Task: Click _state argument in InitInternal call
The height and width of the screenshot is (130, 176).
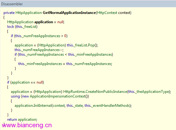Action: pos(78,106)
